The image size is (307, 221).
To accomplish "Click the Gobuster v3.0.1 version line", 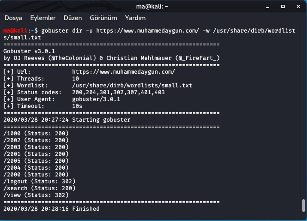I will pos(29,51).
